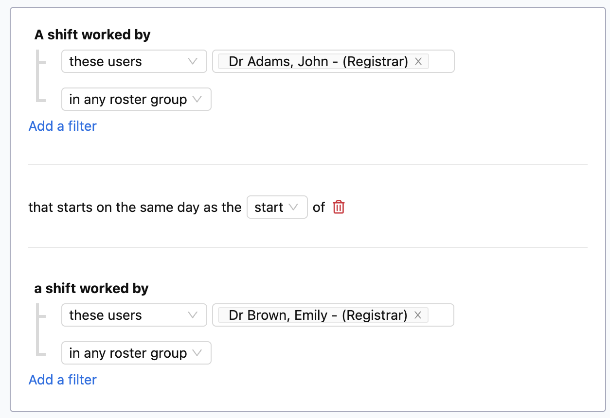The image size is (610, 418).
Task: Click the bold 'A shift worked by' heading
Action: 92,35
